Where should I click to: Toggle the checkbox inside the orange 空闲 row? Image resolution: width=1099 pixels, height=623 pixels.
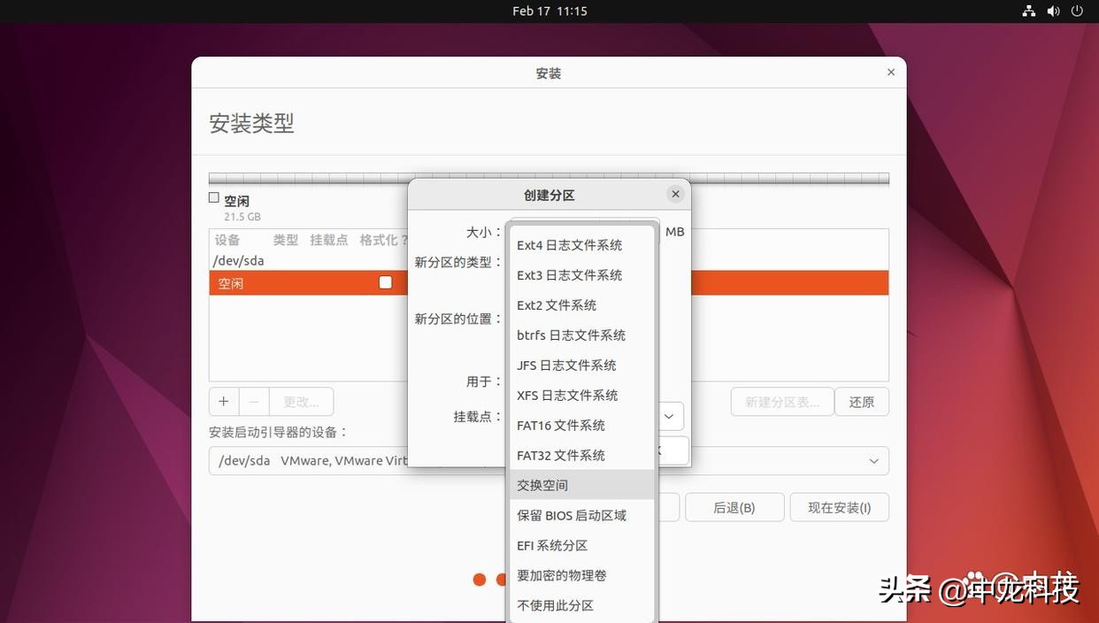pos(384,281)
